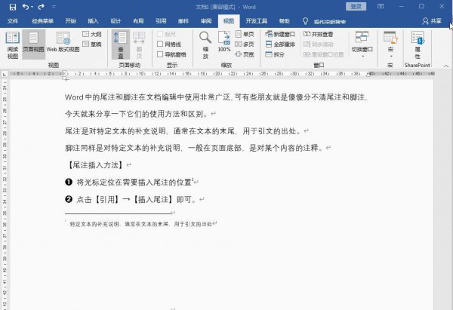Screen dimensions: 453x310
Task: Click the tab stop selector at ruler corner
Action: 5,74
